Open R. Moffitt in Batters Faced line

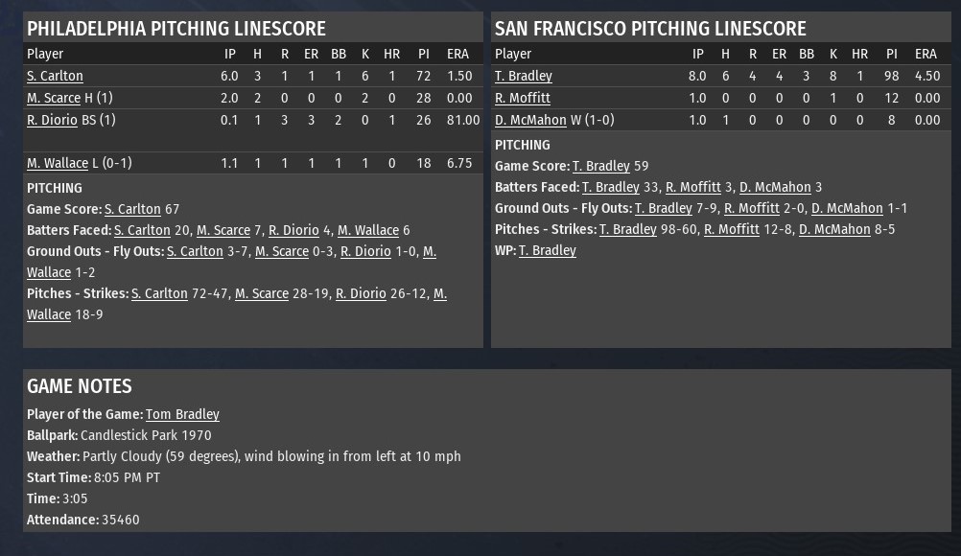[x=693, y=187]
